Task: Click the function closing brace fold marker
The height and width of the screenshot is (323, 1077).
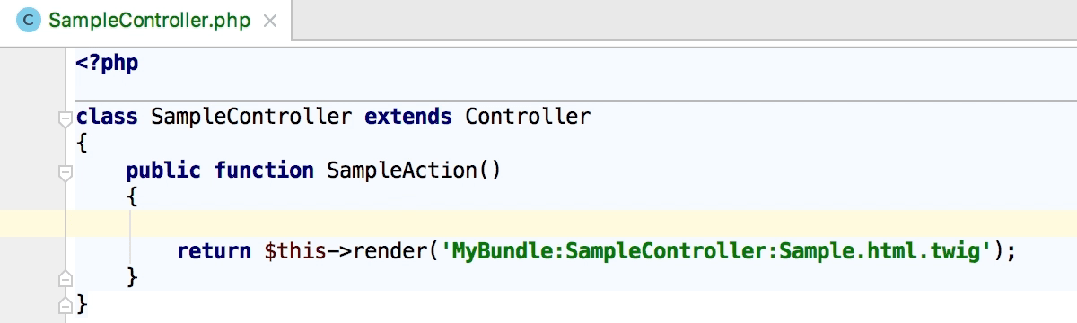Action: coord(64,276)
